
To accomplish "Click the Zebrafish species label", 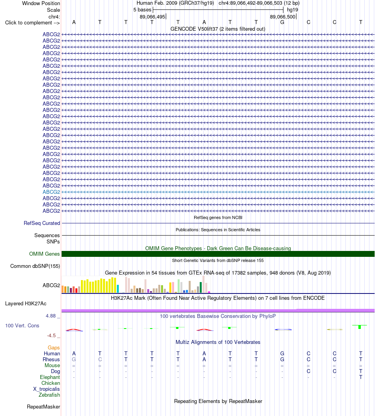I will point(49,395).
